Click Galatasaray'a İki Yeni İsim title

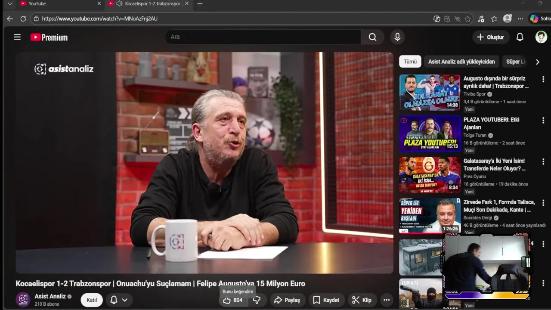click(494, 164)
